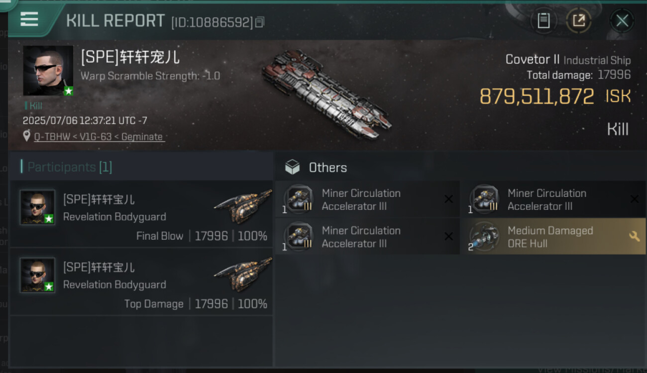647x373 pixels.
Task: Click the share export icon
Action: [578, 21]
